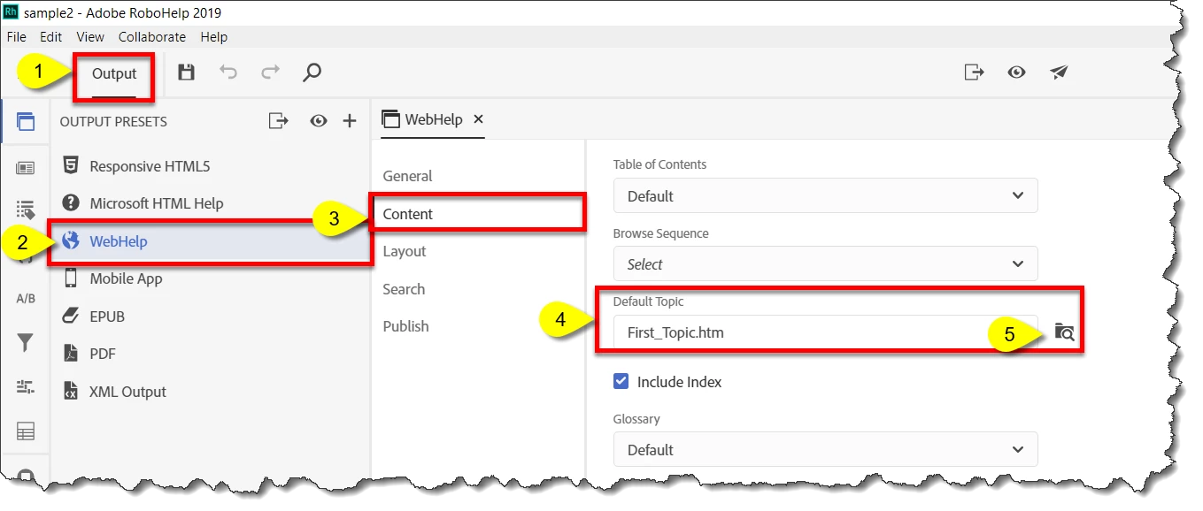The image size is (1203, 511).
Task: Toggle the Include Index checkbox
Action: (x=621, y=382)
